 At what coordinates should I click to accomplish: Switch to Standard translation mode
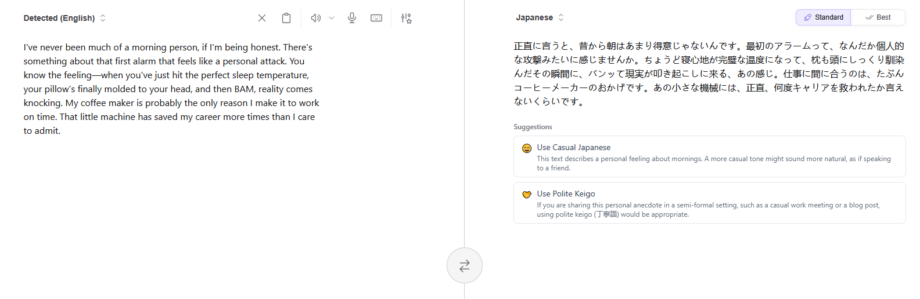pyautogui.click(x=823, y=17)
